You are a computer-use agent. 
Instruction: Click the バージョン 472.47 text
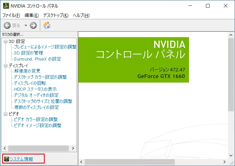click(x=168, y=70)
